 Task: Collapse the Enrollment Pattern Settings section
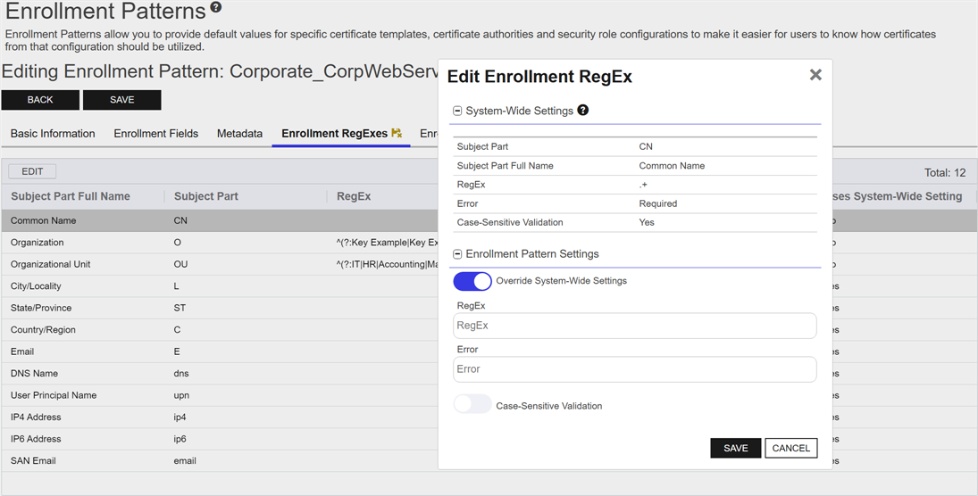pyautogui.click(x=458, y=254)
